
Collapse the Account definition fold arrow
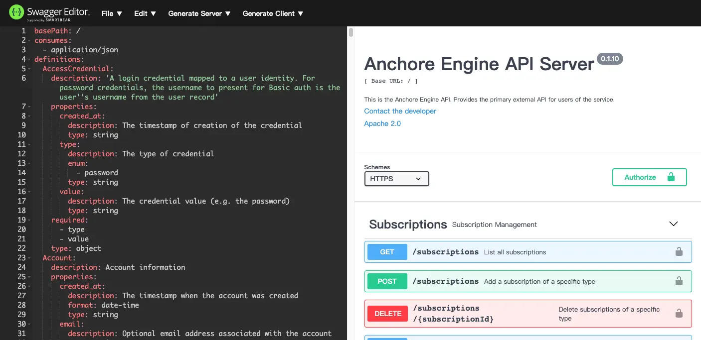coord(30,258)
